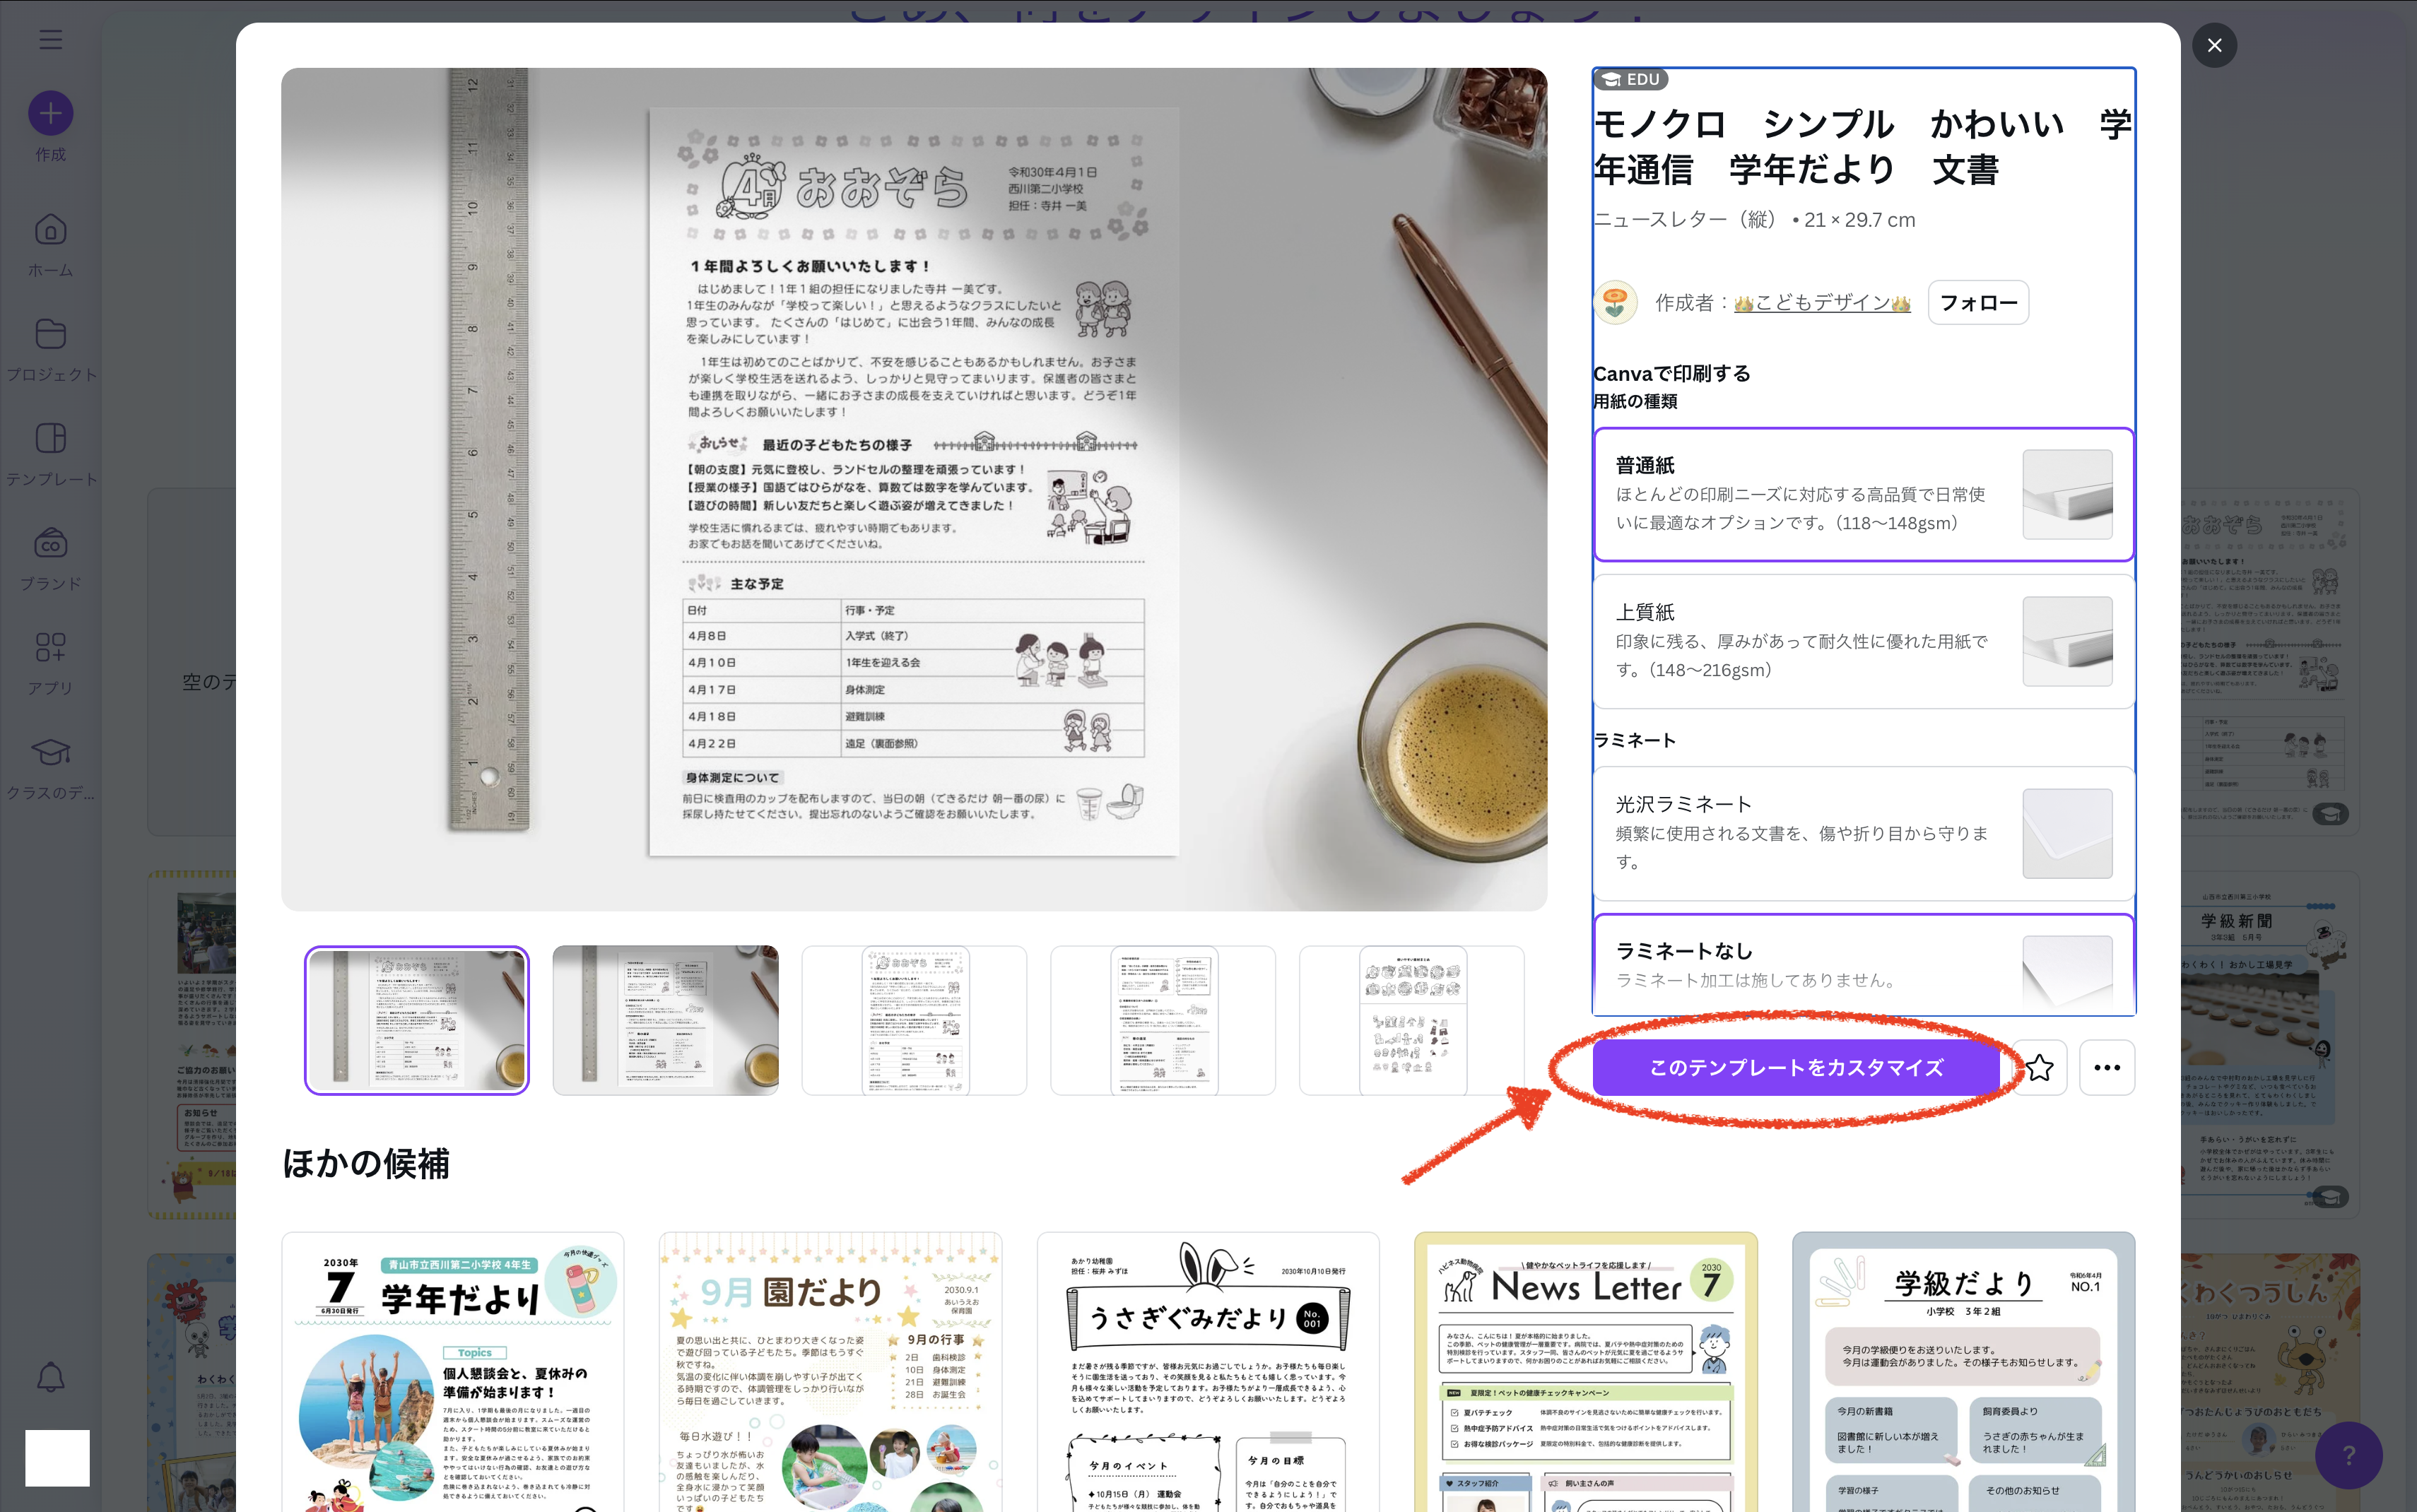Viewport: 2417px width, 1512px height.
Task: Open アプリ in sidebar
Action: point(51,663)
